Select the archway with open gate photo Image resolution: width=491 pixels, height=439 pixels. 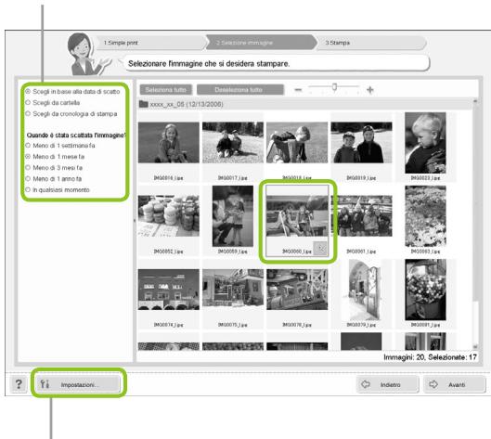coord(361,290)
